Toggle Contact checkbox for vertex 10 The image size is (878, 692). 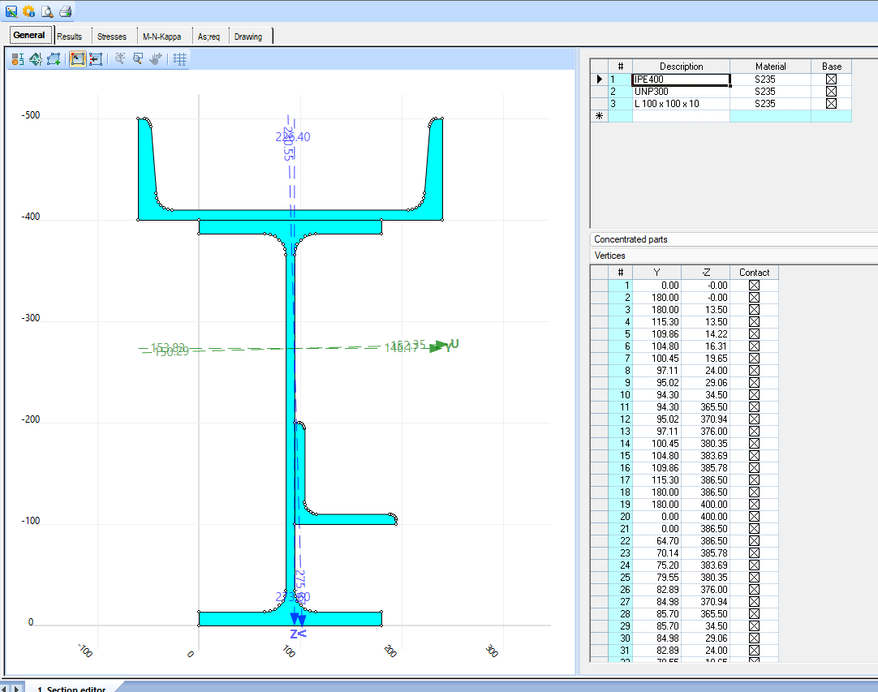point(754,395)
